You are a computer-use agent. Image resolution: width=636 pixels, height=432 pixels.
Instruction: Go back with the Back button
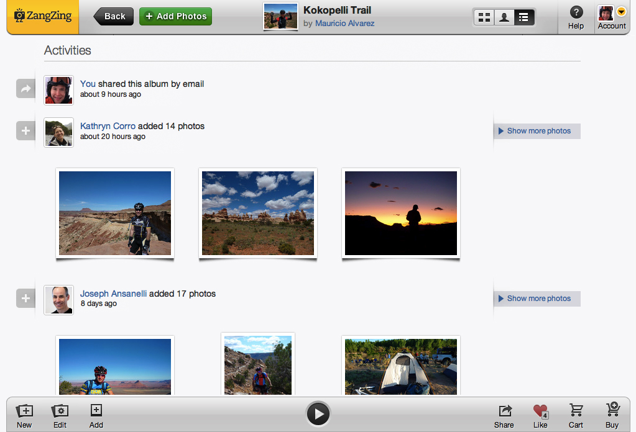coord(114,17)
